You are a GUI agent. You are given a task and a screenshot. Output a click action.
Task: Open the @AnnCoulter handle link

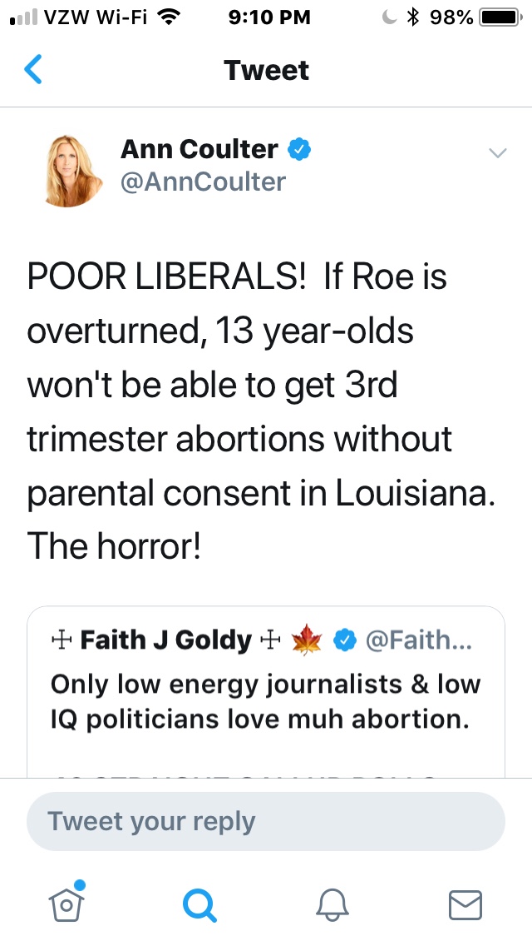[x=203, y=182]
